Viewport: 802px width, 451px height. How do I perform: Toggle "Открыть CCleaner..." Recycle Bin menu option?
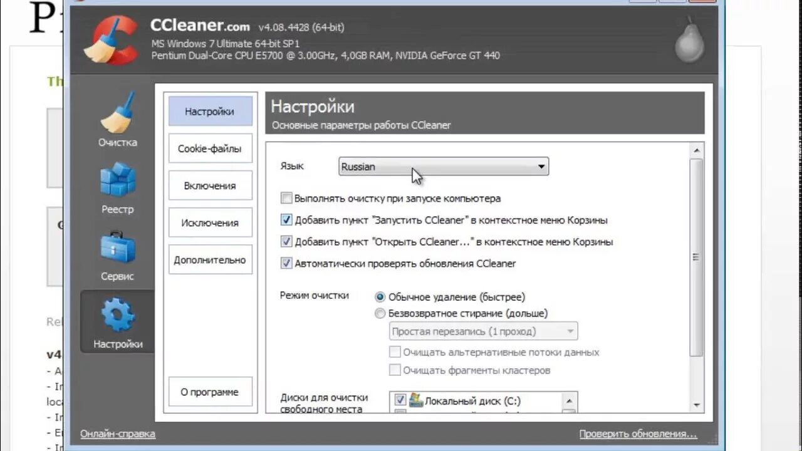tap(286, 242)
